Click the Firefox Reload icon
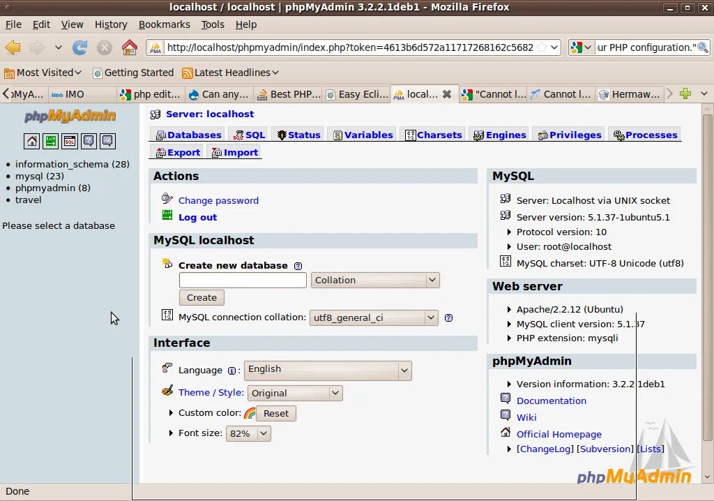 79,47
